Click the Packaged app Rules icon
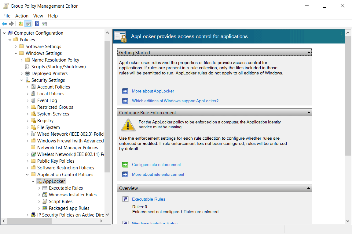The height and width of the screenshot is (234, 352). [45, 208]
